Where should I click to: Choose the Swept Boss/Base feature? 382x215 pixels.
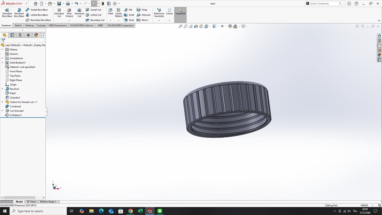(x=37, y=10)
